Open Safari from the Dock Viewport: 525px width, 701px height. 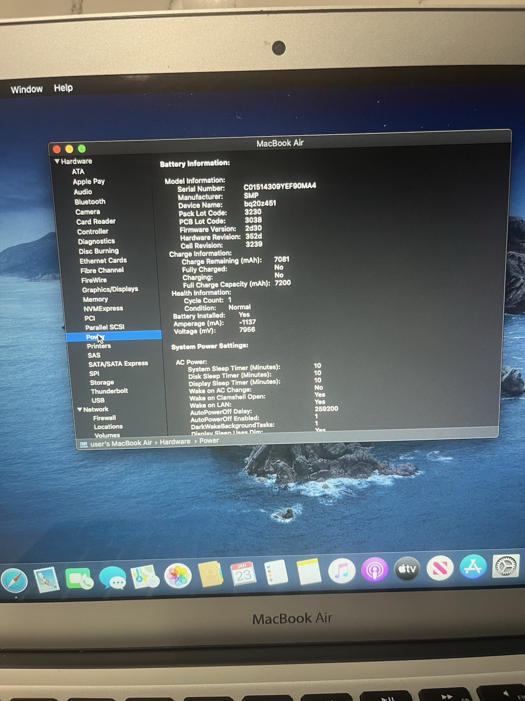click(14, 581)
